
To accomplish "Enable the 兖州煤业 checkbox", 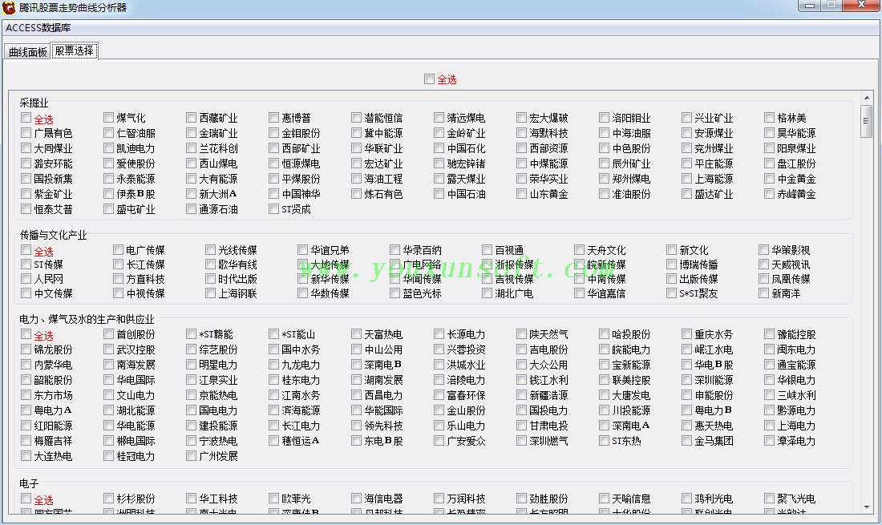I will 687,148.
